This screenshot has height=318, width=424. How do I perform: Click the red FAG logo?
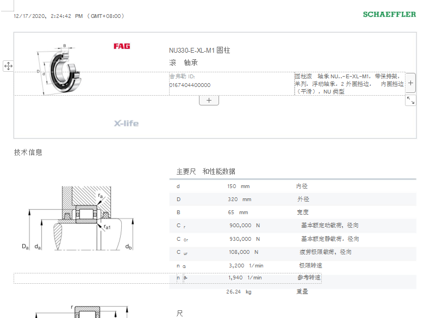pyautogui.click(x=122, y=46)
